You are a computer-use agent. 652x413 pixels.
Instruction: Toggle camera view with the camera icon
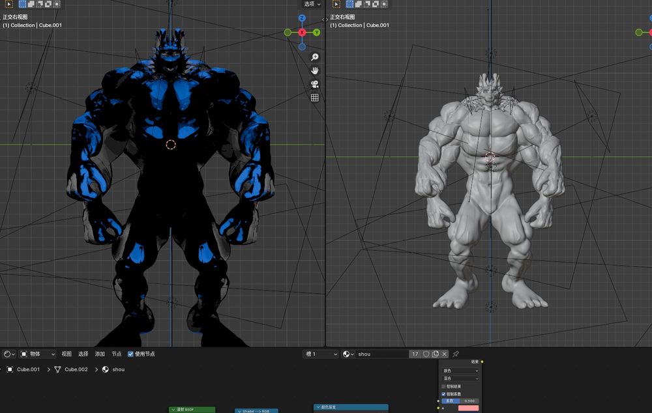tap(314, 84)
